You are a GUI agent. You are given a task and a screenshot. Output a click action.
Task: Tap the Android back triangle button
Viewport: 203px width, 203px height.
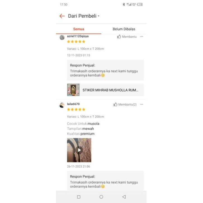pyautogui.click(x=124, y=197)
